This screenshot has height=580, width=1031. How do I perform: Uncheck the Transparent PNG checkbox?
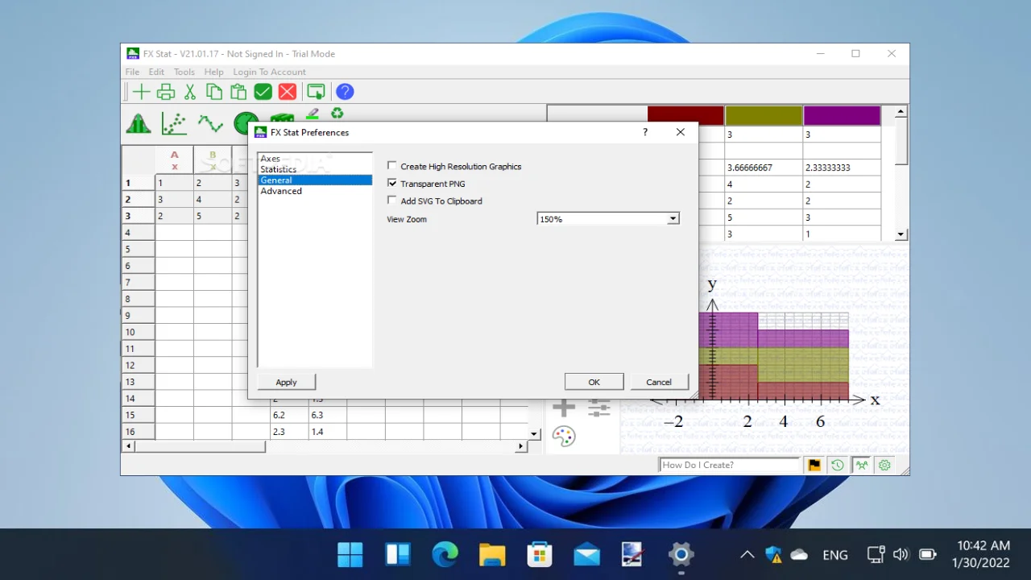coord(392,184)
